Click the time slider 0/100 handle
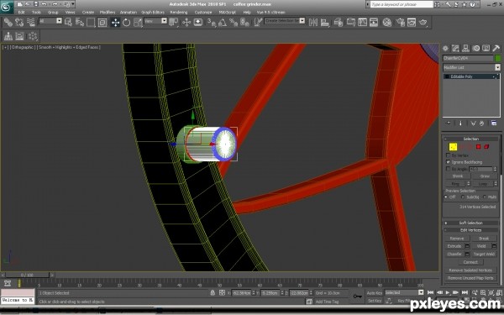 (27, 276)
